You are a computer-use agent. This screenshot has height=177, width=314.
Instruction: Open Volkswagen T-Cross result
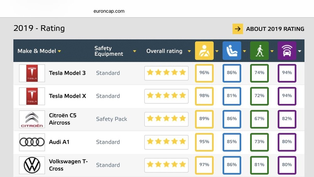pos(68,165)
